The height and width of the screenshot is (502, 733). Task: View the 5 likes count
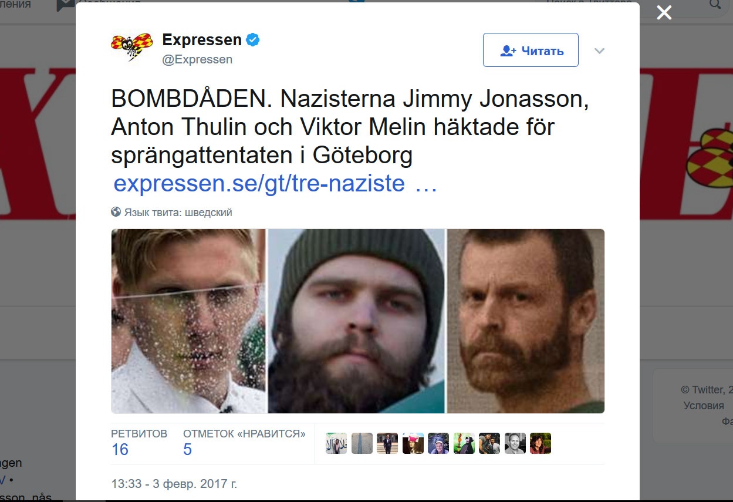tap(244, 442)
